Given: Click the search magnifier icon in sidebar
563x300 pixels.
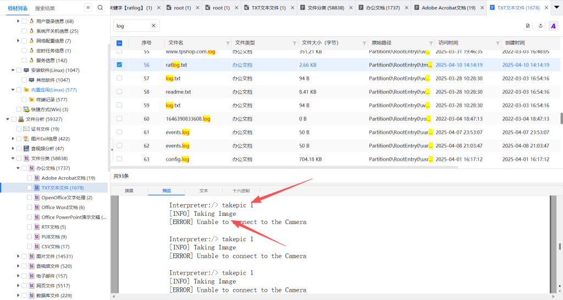Looking at the screenshot, I should coord(100,8).
